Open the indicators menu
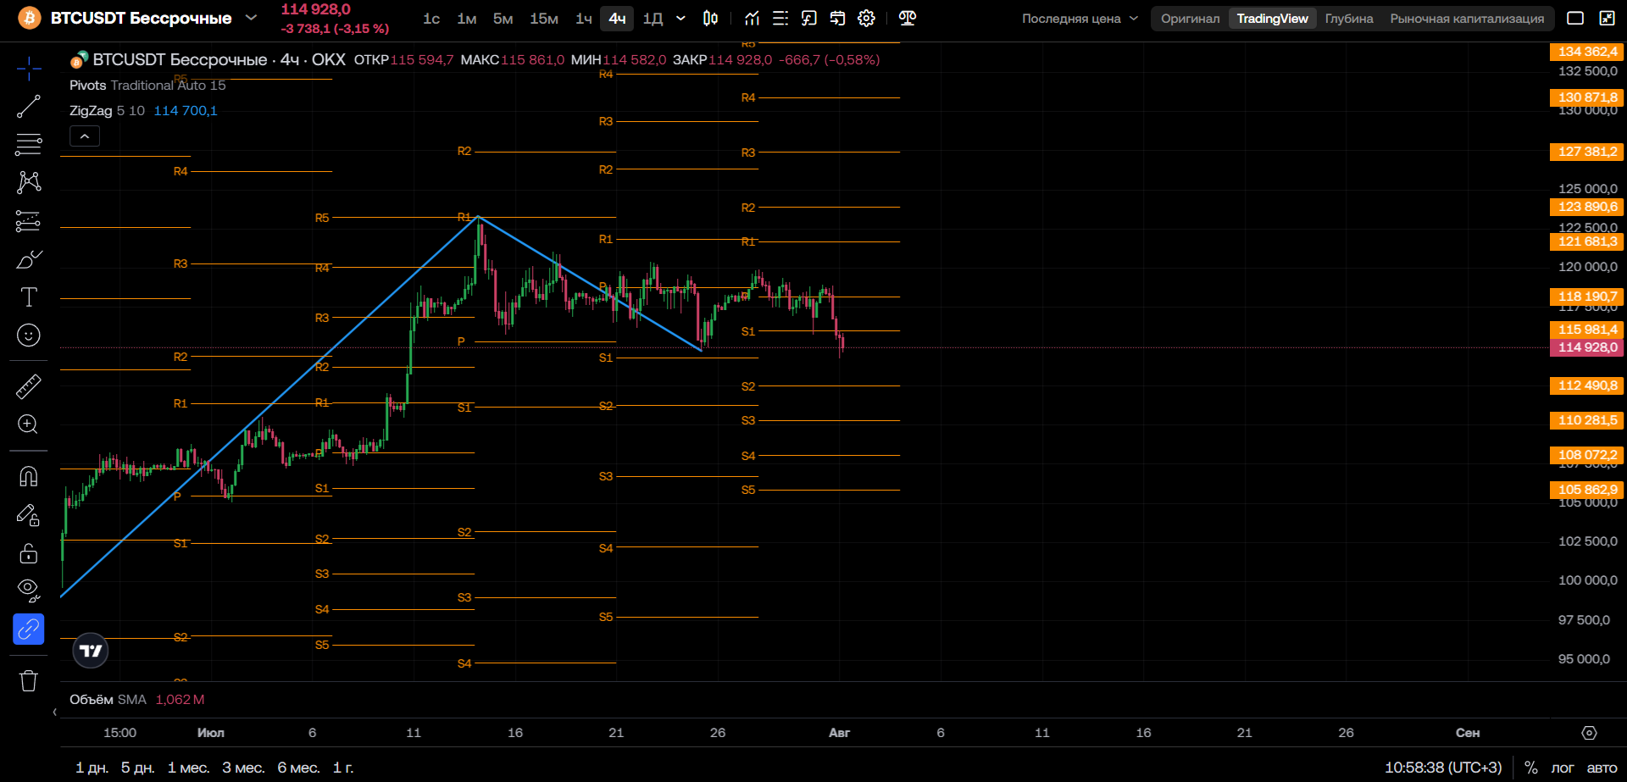Viewport: 1627px width, 782px height. pos(752,19)
